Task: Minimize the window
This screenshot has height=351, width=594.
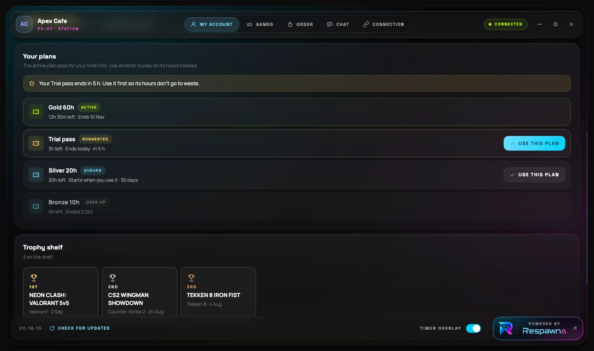Action: click(x=540, y=24)
